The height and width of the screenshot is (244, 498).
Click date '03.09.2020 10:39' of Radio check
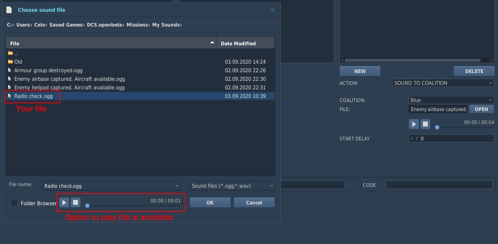pyautogui.click(x=245, y=96)
